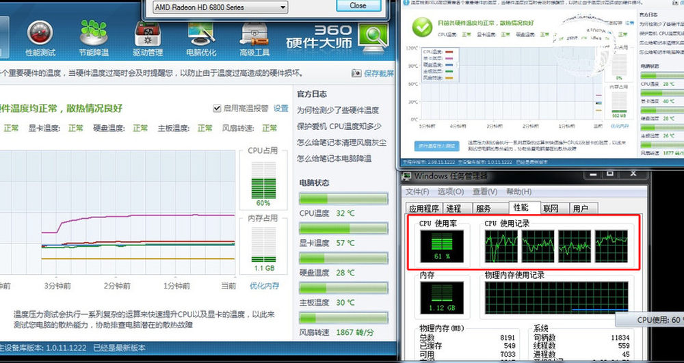This screenshot has height=363, width=684.
Task: Click 内存 1.12 GB meter in Task Manager
Action: [442, 297]
